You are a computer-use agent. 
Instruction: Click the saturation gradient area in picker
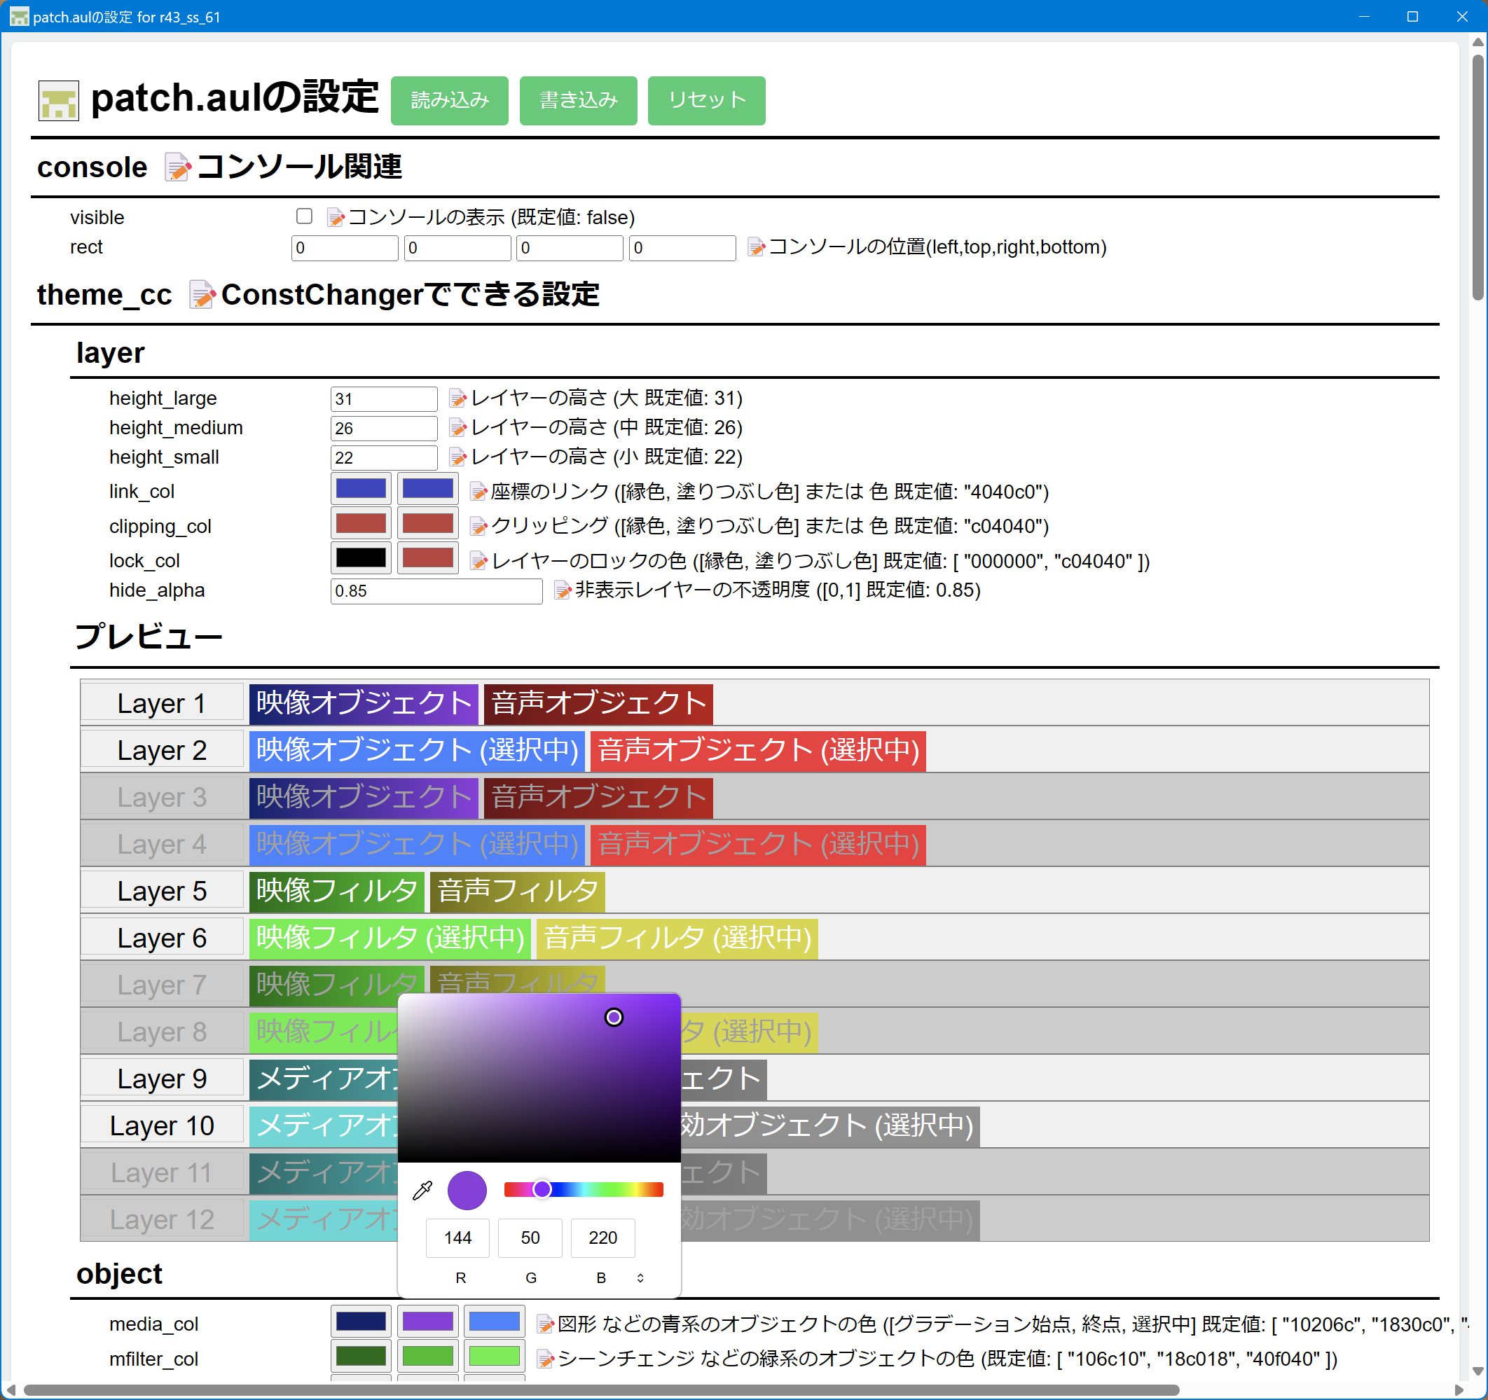click(x=539, y=1079)
